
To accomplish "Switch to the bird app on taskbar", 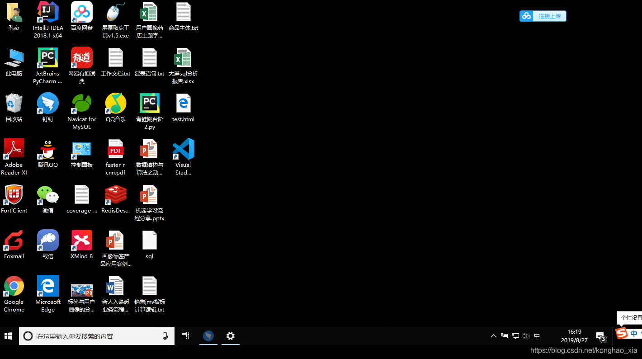I will click(x=208, y=336).
